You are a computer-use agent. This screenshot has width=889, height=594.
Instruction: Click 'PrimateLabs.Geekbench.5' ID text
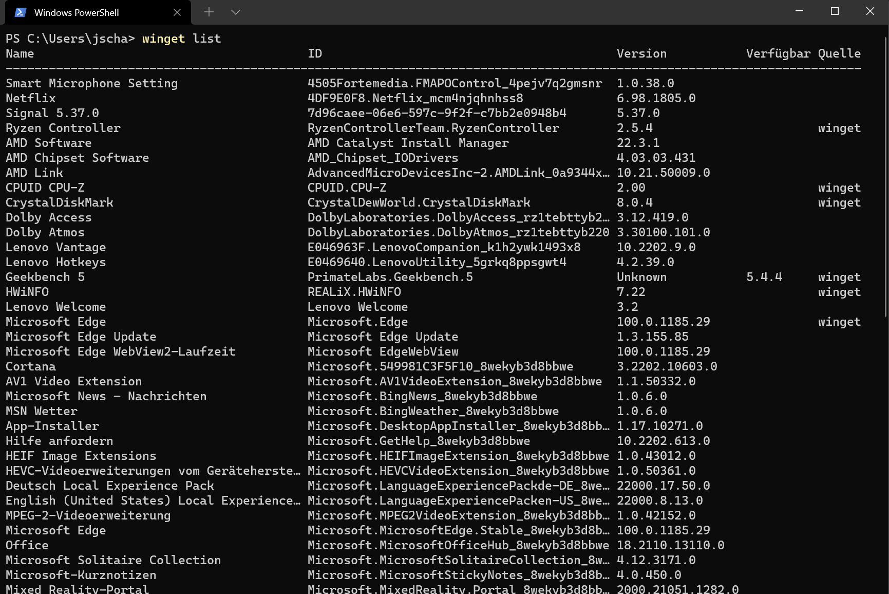tap(390, 277)
